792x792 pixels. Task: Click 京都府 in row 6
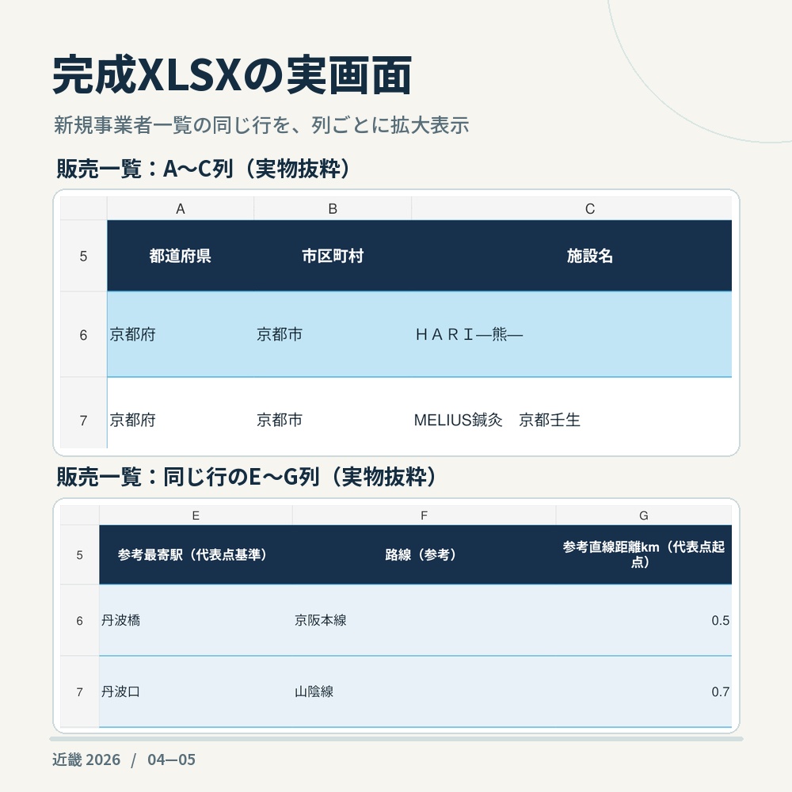click(x=181, y=334)
